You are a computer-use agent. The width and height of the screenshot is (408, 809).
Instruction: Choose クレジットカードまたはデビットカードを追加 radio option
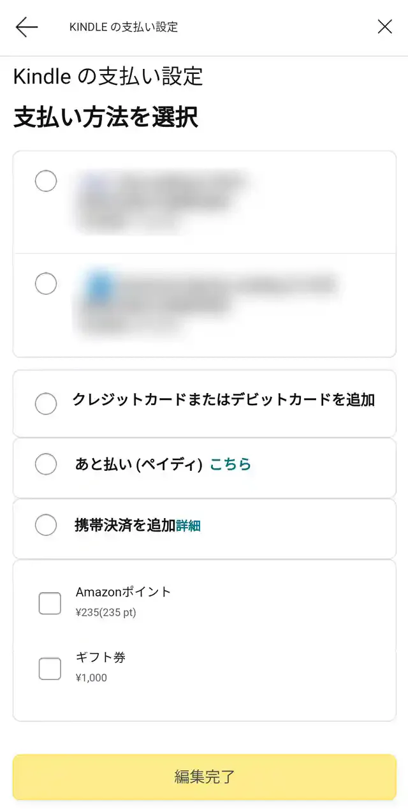pos(45,403)
